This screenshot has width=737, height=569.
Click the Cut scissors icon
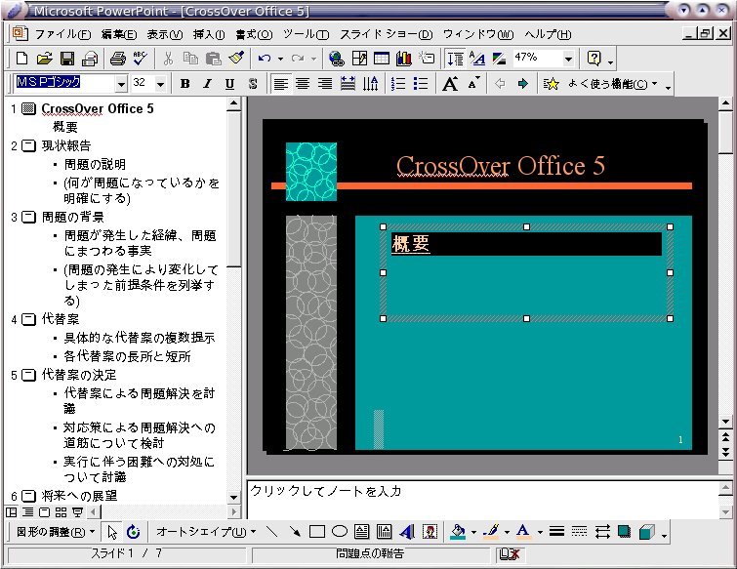pyautogui.click(x=168, y=59)
